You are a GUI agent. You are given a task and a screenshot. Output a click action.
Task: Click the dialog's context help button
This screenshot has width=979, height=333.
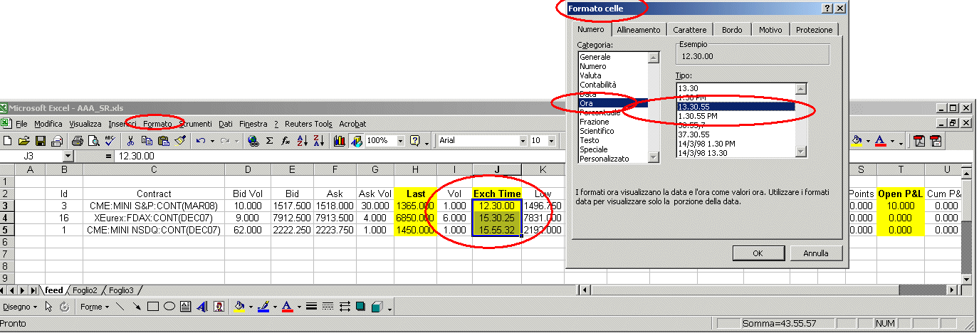pos(827,8)
